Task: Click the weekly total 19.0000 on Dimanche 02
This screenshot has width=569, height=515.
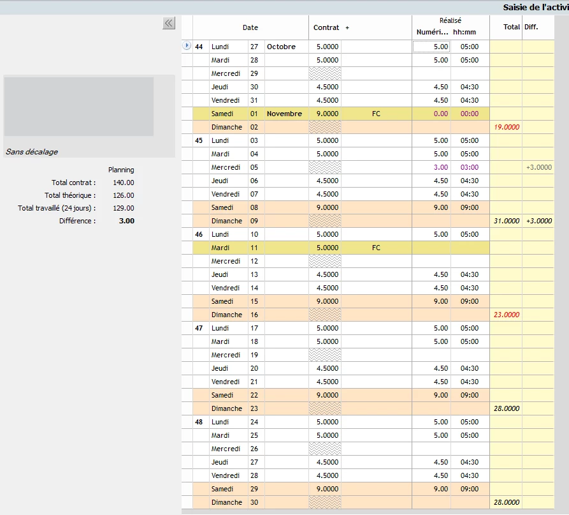Action: [x=507, y=127]
